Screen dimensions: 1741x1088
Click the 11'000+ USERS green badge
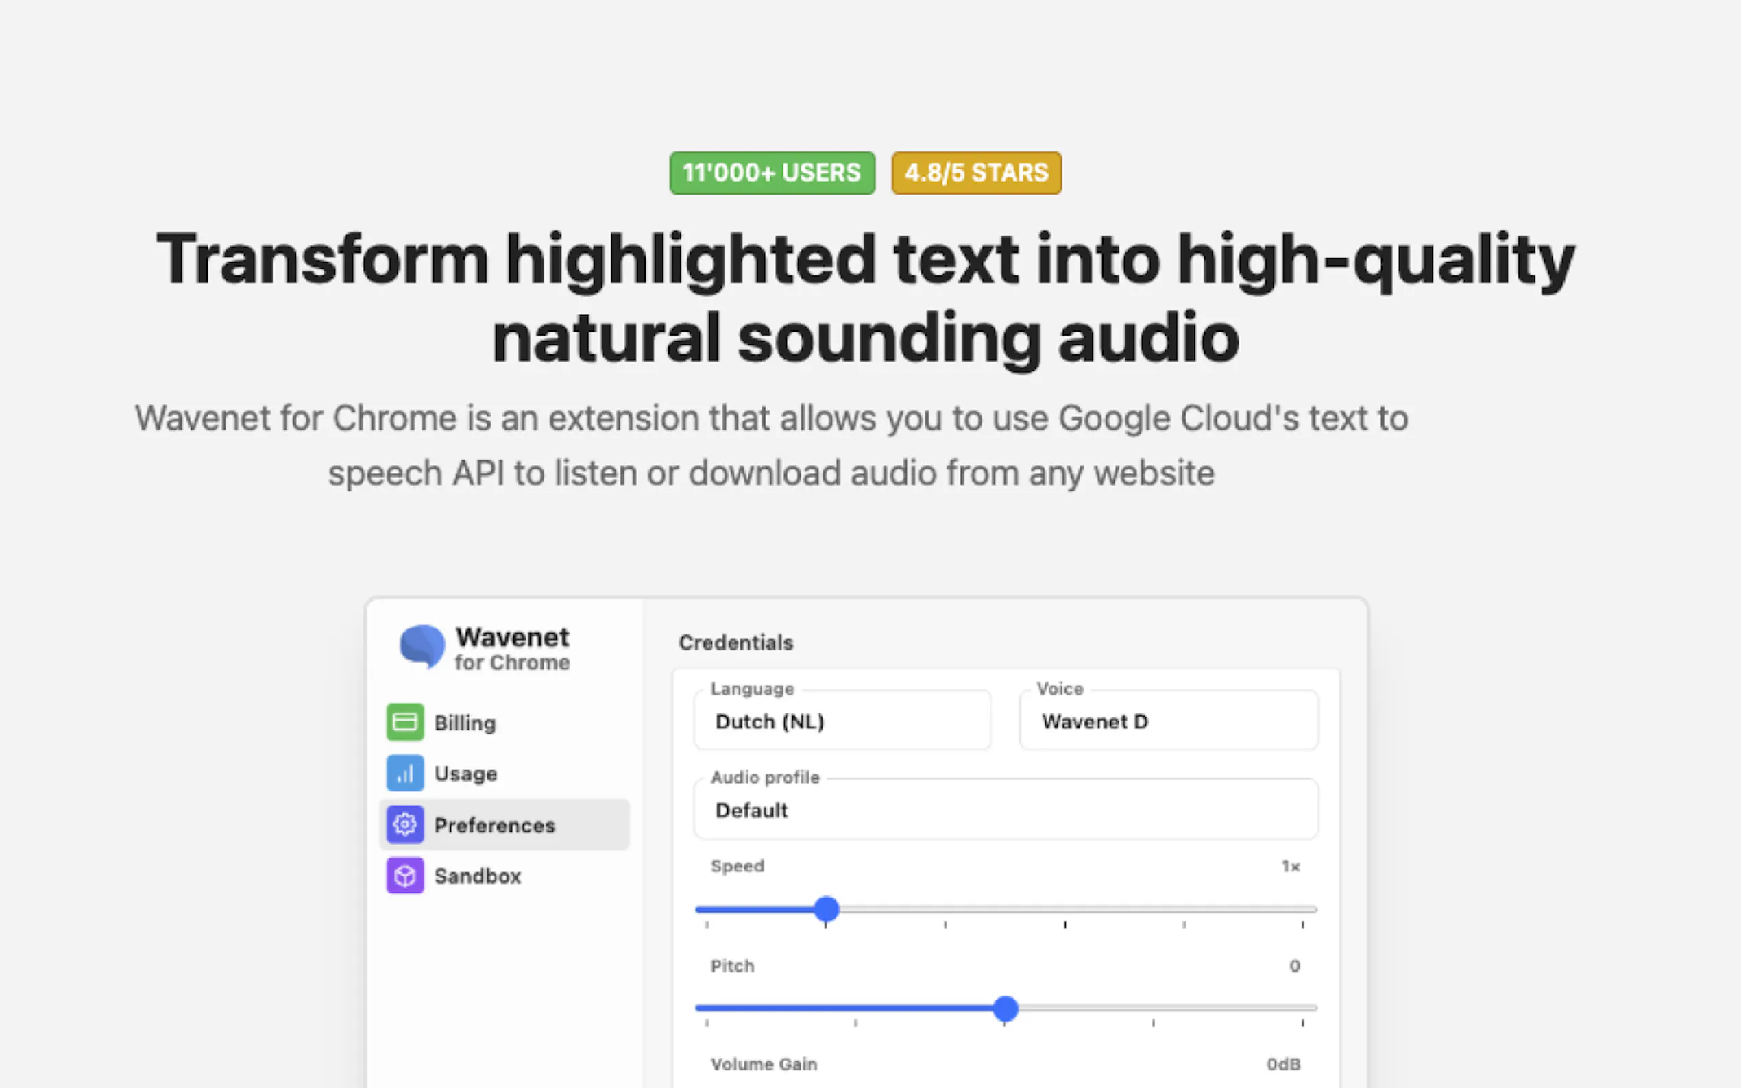[x=772, y=173]
